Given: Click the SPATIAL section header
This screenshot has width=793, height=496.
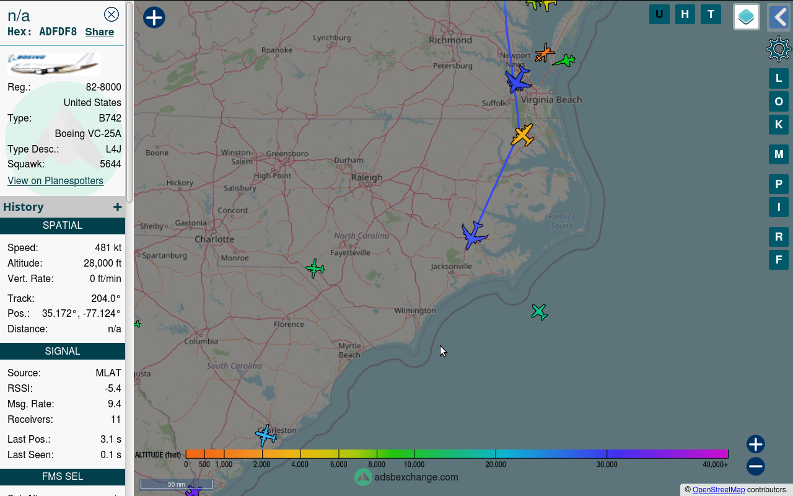Looking at the screenshot, I should (63, 226).
